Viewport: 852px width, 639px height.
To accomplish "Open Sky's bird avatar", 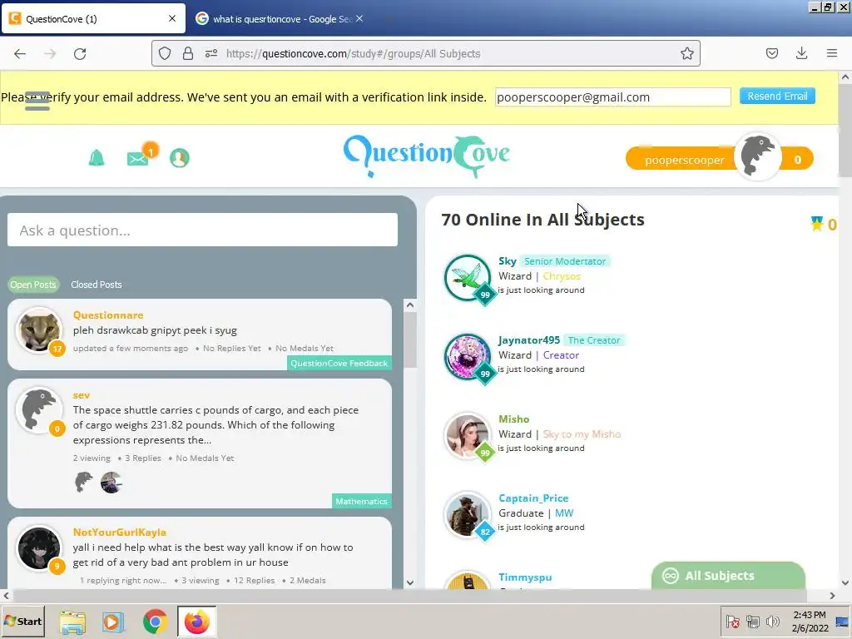I will point(468,278).
